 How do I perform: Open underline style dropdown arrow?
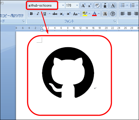(49, 14)
